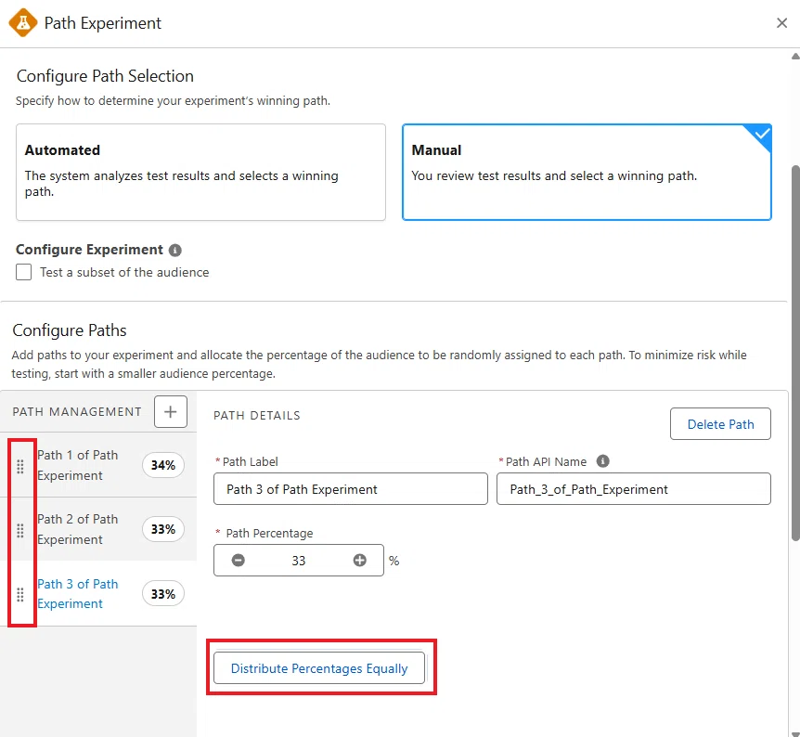
Task: Enable Test a subset of the audience
Action: (x=23, y=272)
